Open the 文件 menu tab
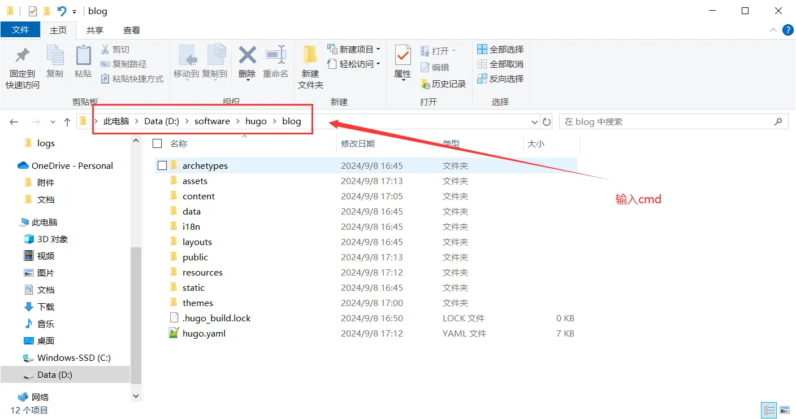The height and width of the screenshot is (419, 796). click(20, 30)
